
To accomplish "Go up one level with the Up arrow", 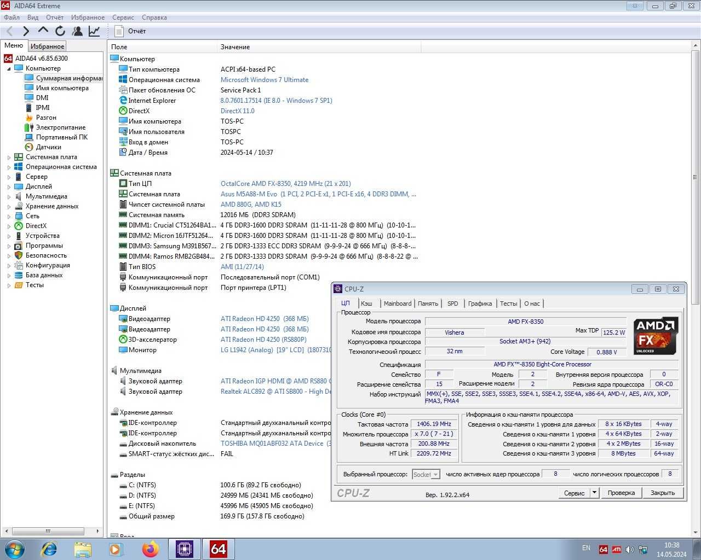I will pos(43,31).
